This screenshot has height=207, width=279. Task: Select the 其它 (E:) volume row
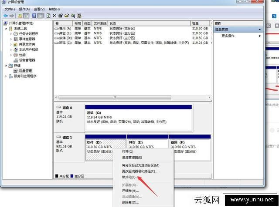point(133,33)
